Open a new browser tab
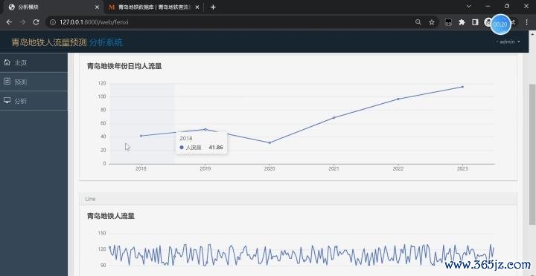536x276 pixels. click(213, 7)
